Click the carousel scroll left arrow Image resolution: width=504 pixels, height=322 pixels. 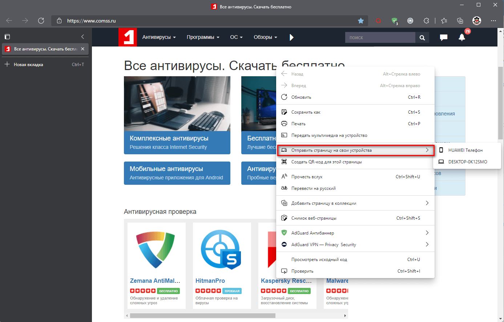coord(127,315)
